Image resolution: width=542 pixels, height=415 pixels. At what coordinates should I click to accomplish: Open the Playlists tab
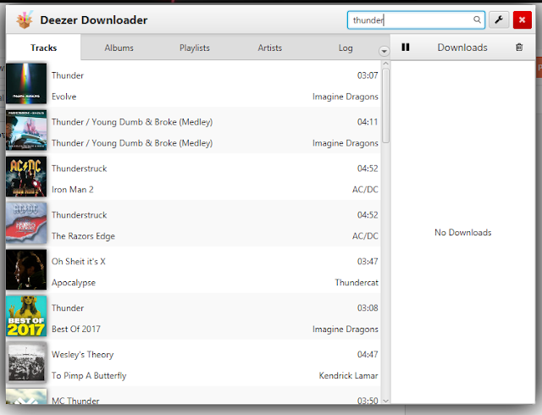click(194, 47)
